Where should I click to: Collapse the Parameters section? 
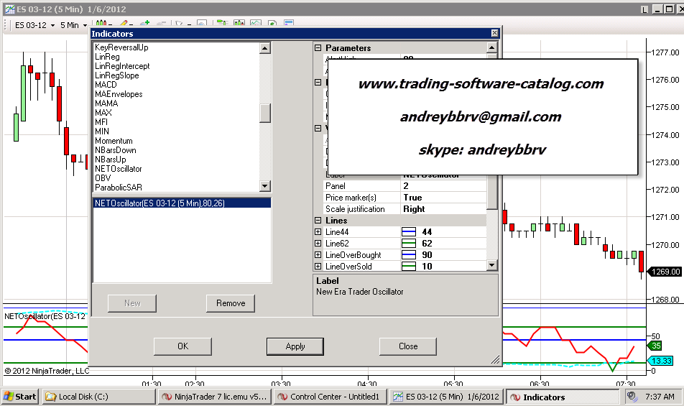[x=318, y=48]
